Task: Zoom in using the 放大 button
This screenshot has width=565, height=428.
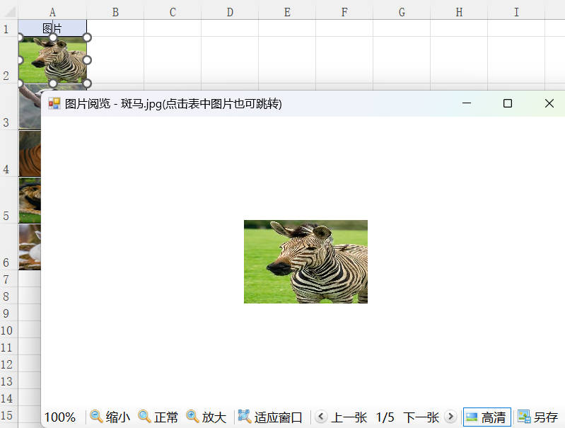Action: tap(206, 417)
